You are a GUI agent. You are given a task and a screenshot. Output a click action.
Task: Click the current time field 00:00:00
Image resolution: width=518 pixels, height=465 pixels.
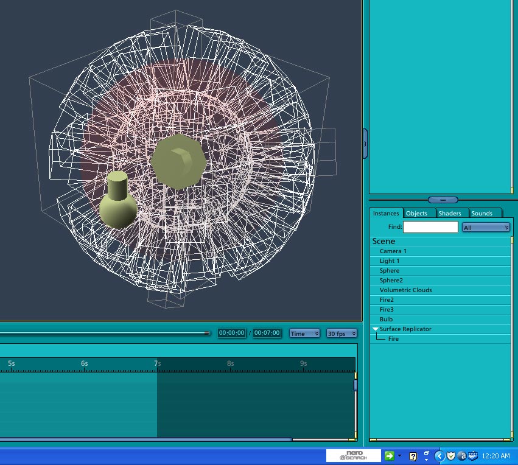tap(231, 333)
